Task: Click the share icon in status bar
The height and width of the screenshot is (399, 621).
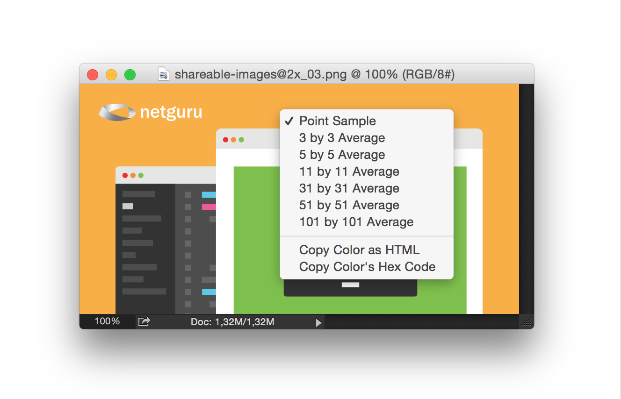Action: click(x=144, y=321)
